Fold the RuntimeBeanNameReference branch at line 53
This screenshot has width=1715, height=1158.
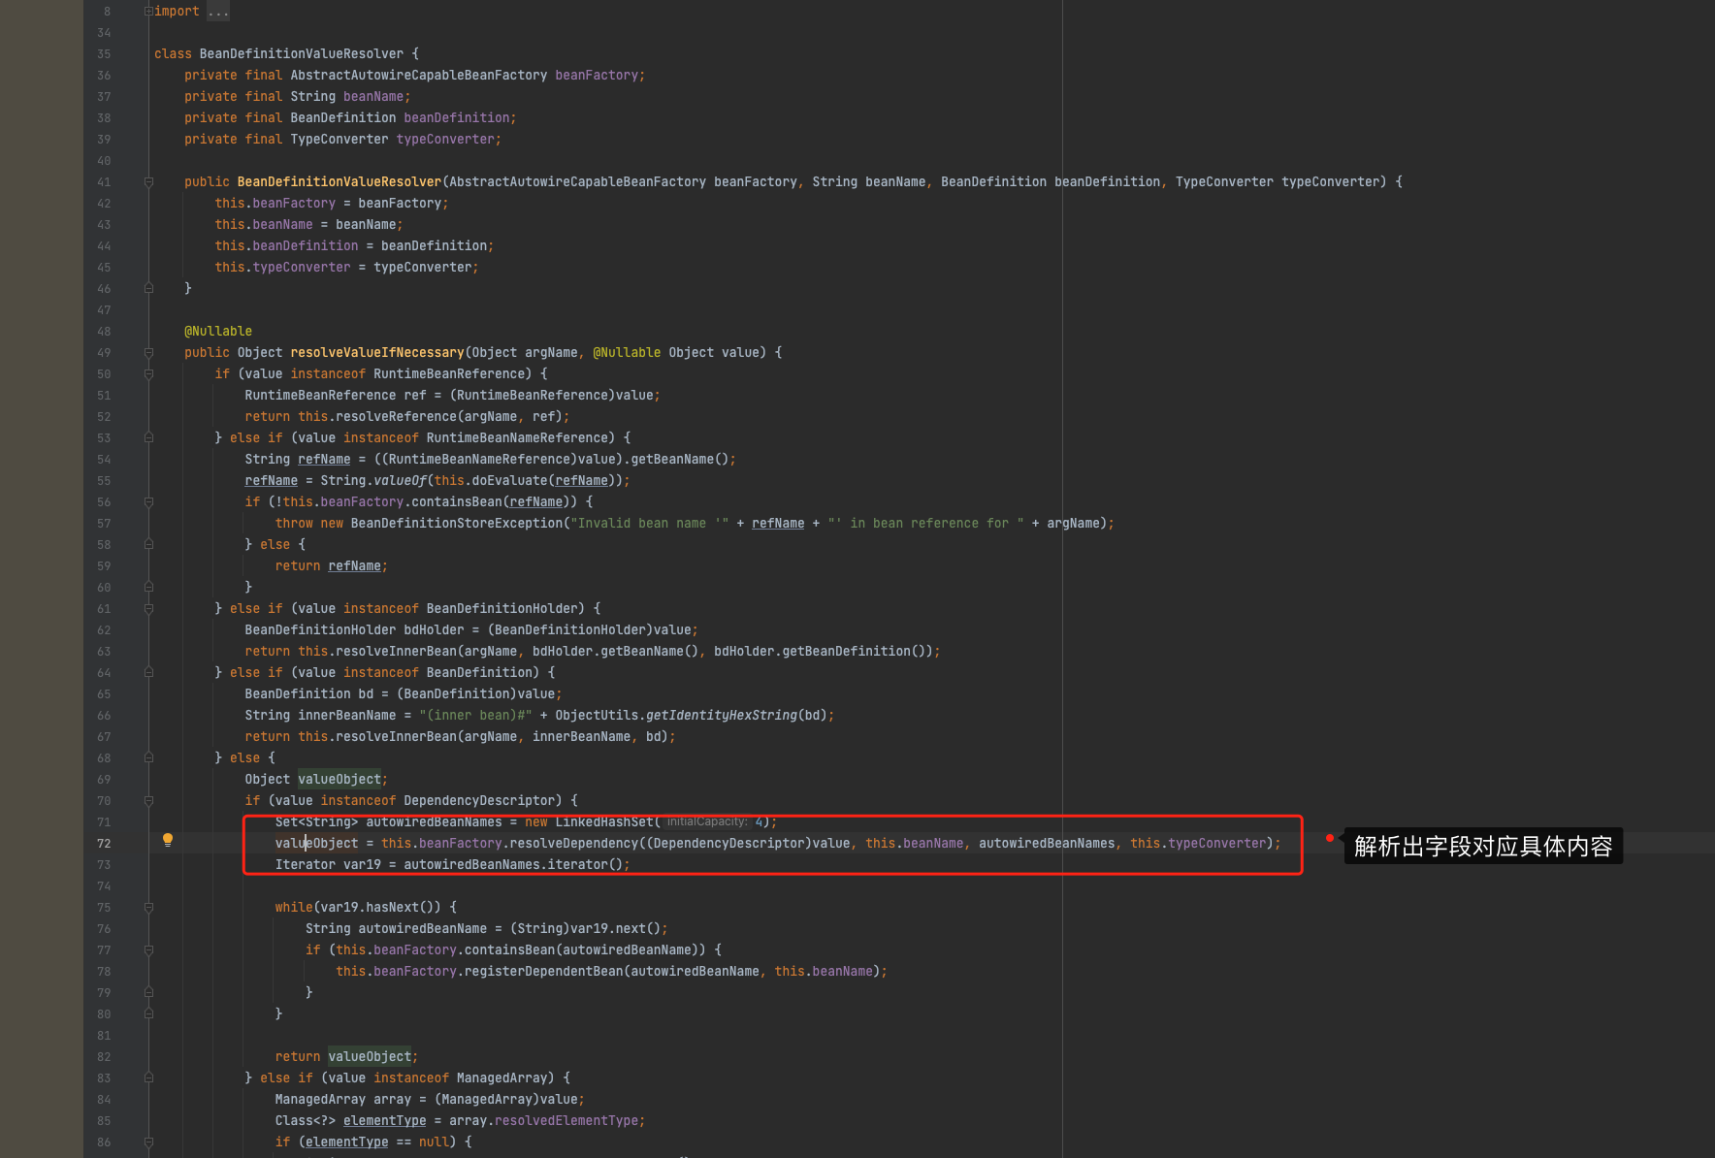point(148,437)
